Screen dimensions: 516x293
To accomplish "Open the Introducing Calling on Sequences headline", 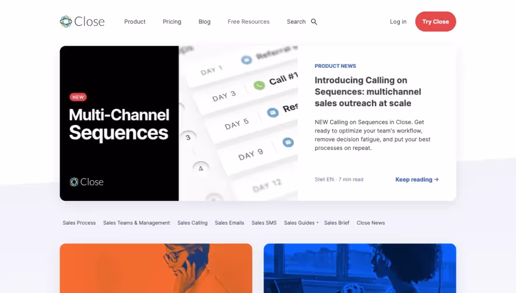I will pos(367,92).
